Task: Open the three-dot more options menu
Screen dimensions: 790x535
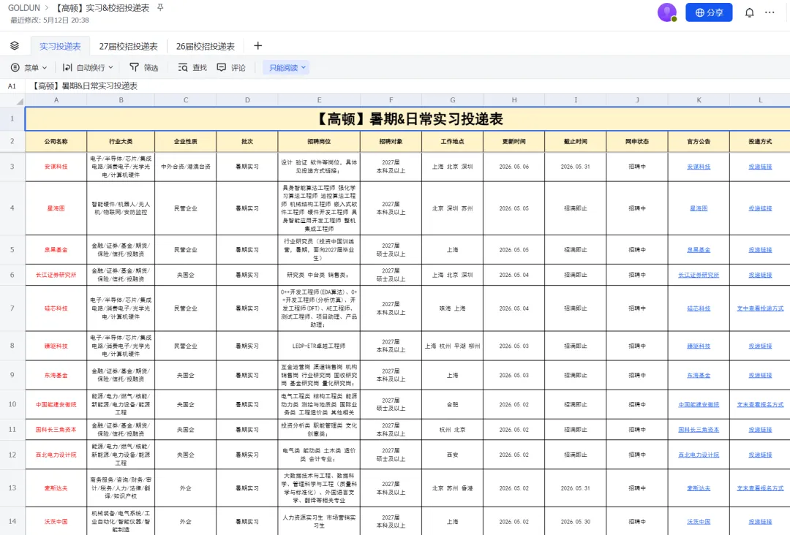Action: click(x=770, y=12)
